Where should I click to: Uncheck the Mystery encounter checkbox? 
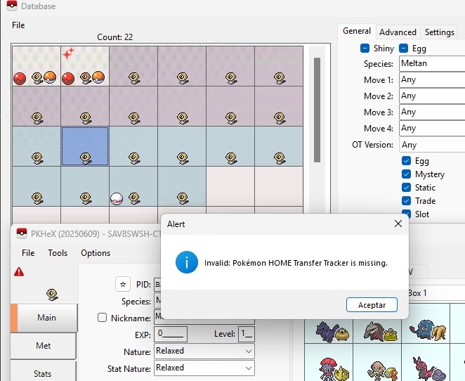[407, 174]
